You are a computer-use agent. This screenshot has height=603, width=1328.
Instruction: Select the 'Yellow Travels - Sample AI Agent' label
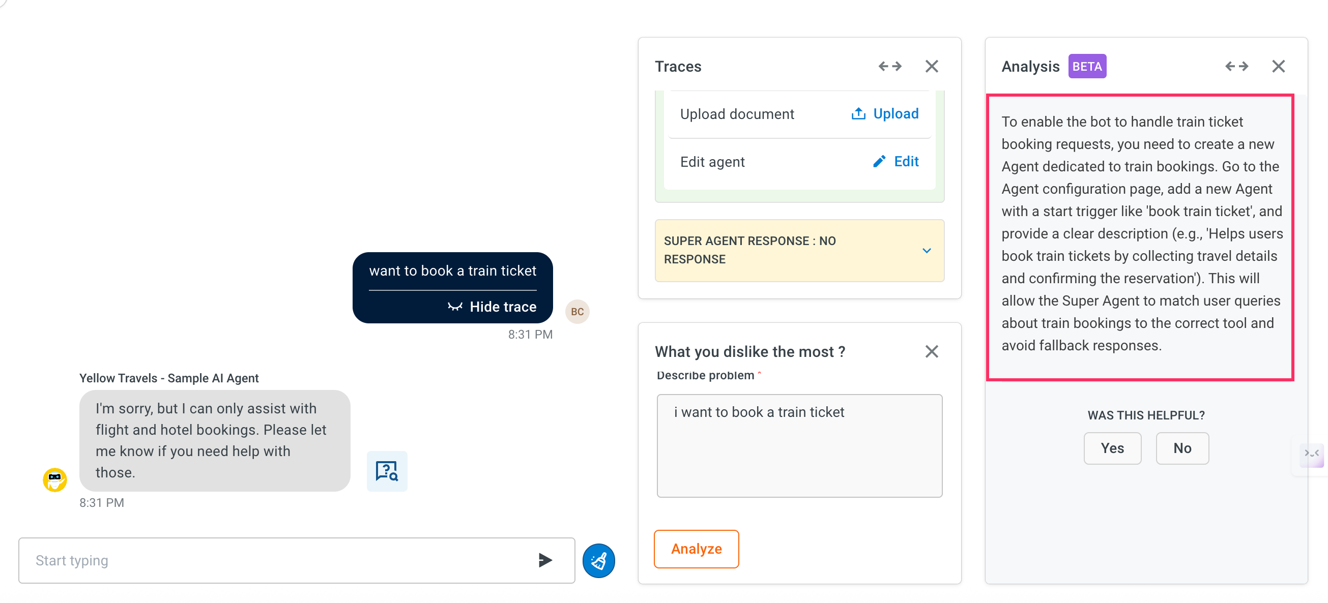[x=168, y=378]
